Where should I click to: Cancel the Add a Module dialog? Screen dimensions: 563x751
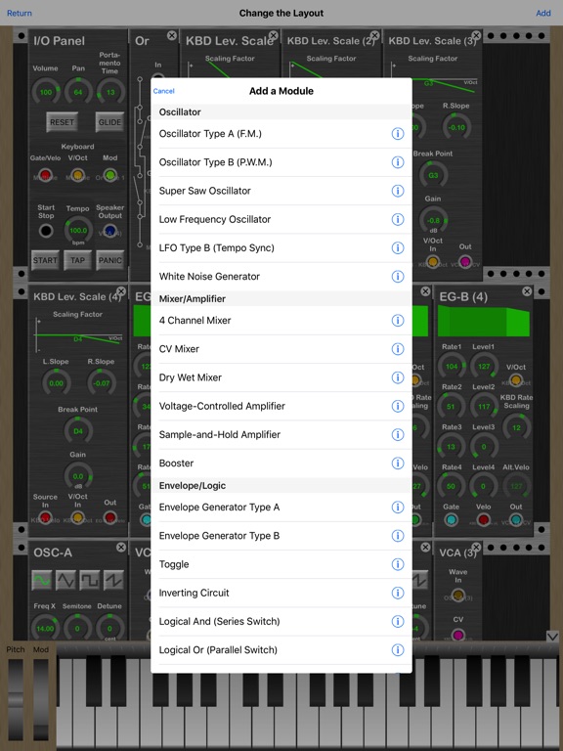point(164,91)
